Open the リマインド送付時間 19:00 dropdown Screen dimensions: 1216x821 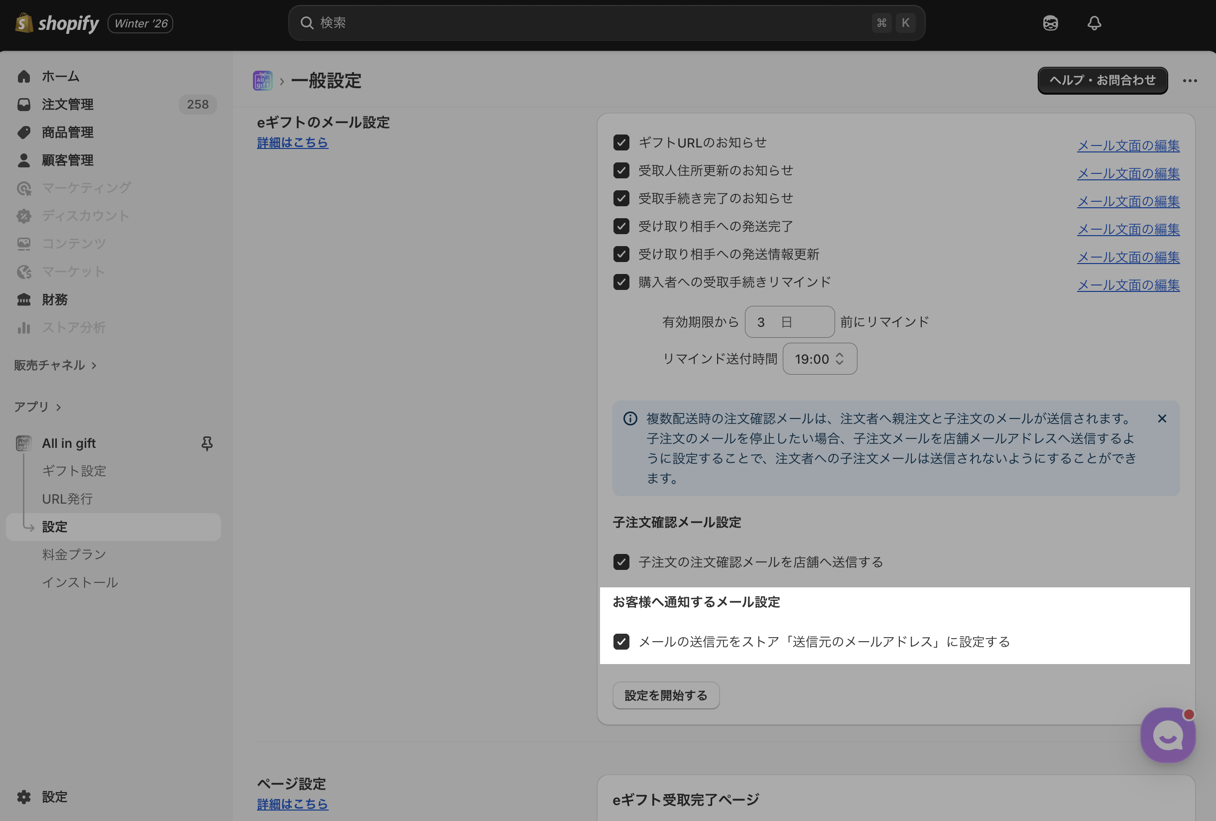pos(819,359)
